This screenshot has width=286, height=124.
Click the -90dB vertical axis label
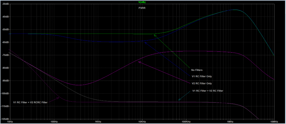coord(5,80)
